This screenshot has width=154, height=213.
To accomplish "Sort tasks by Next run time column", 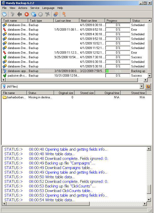I will coord(92,20).
